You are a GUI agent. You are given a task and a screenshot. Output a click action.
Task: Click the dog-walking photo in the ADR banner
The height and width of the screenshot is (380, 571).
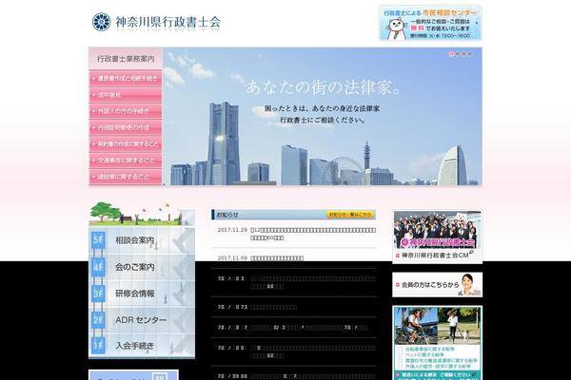[x=459, y=326]
